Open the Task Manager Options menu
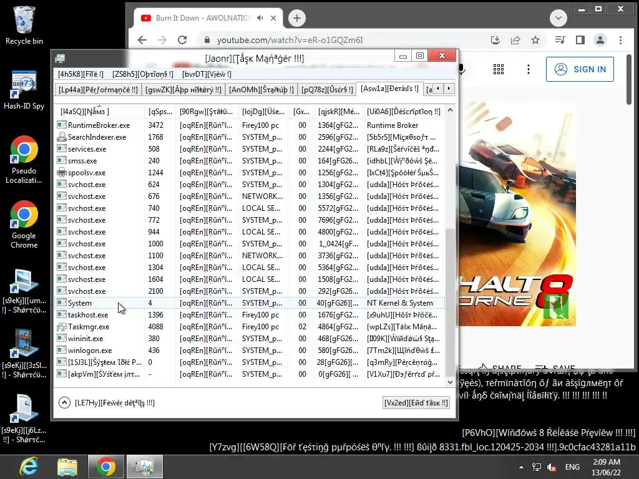The width and height of the screenshot is (639, 479). [x=143, y=74]
